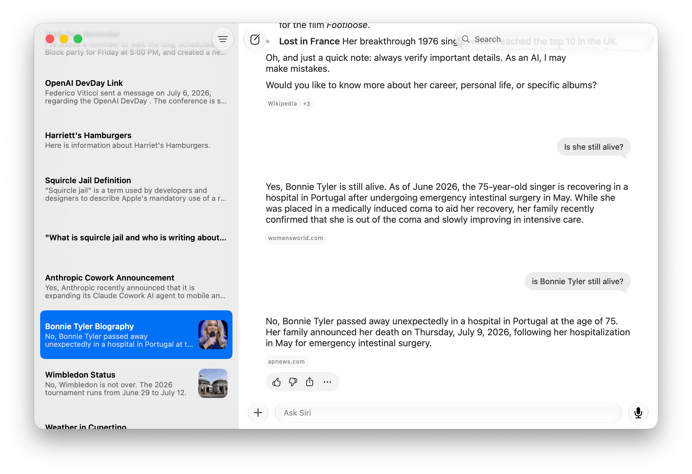Viewport: 692px width, 474px height.
Task: Open the womansworld.com source link
Action: (x=295, y=238)
